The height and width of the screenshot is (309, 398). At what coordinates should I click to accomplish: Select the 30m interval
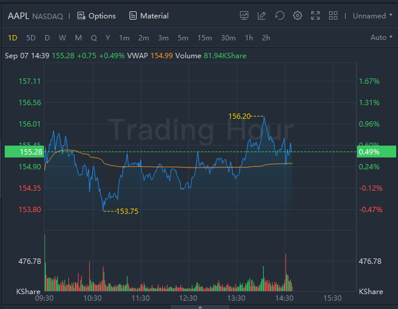click(228, 37)
